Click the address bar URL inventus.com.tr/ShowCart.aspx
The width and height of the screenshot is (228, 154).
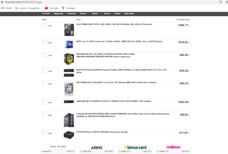(24, 2)
